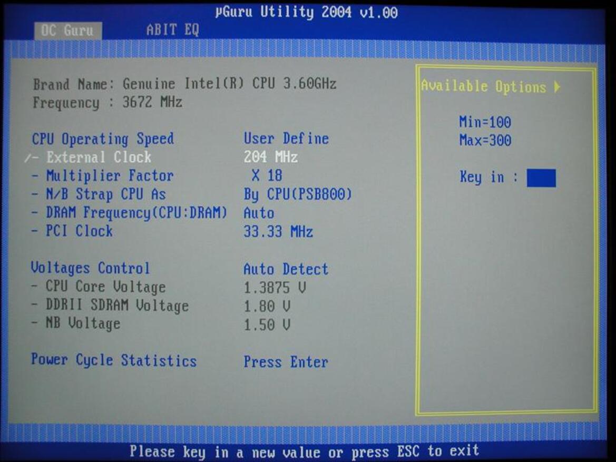The image size is (616, 462).
Task: Click the Available Options heading
Action: coord(484,86)
